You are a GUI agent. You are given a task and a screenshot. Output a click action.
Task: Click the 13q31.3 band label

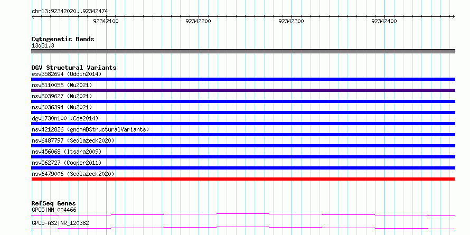click(x=43, y=46)
